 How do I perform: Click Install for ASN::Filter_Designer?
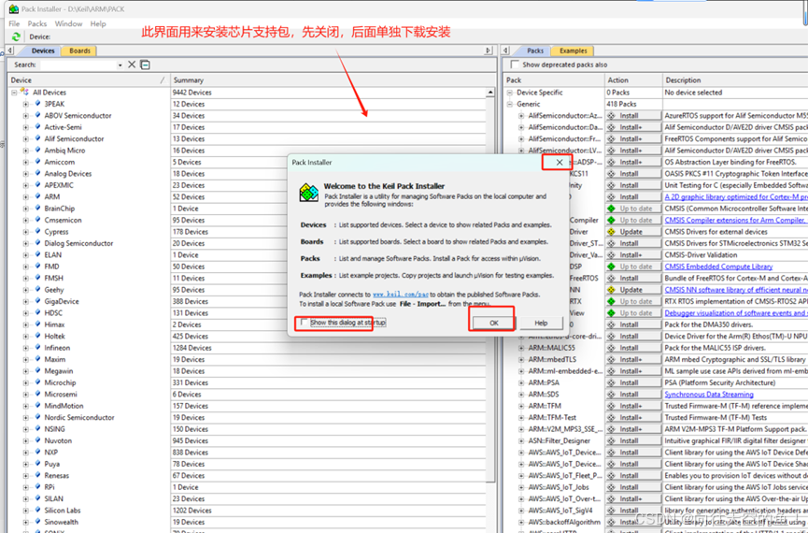633,440
